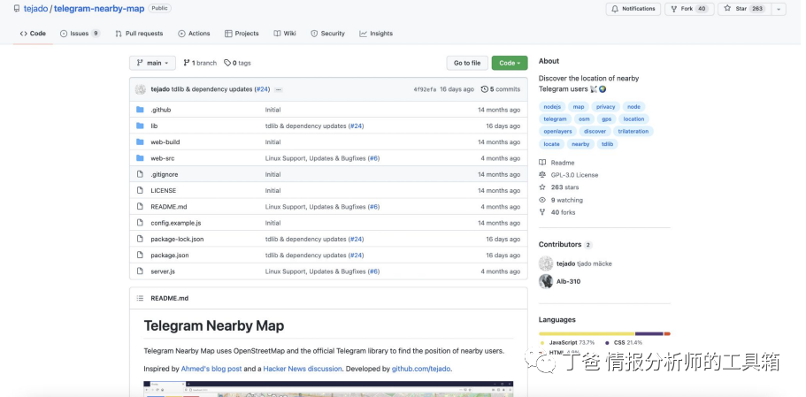Screen dimensions: 806x397
Task: Open the telegram-nearby-map repository link
Action: pos(99,9)
